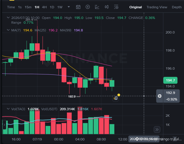This screenshot has width=184, height=144.
Task: Click the Vol(TAO) value 1.078K
Action: point(33,109)
